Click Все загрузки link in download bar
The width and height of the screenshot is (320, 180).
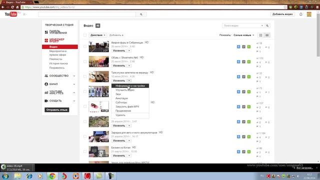pos(304,168)
